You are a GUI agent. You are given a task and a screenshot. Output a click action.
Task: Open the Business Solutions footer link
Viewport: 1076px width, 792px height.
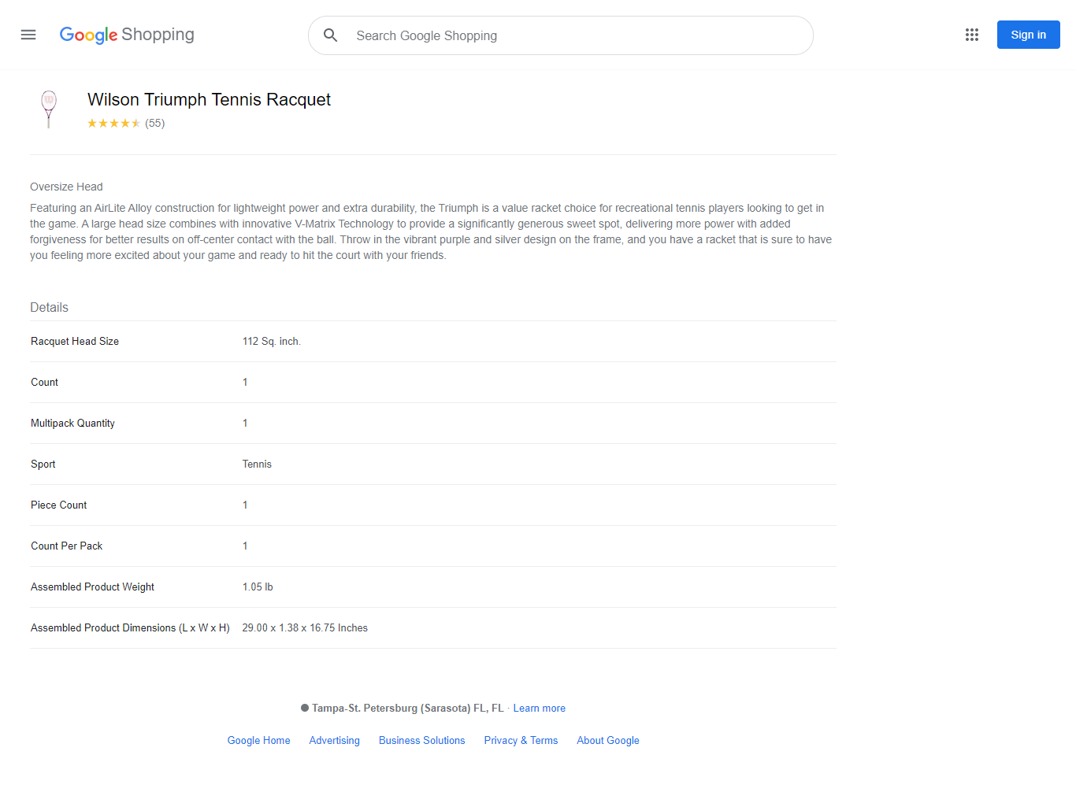(x=421, y=741)
